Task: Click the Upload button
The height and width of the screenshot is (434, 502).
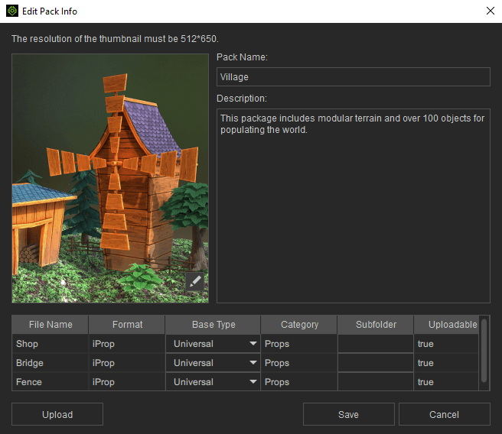Action: 57,414
